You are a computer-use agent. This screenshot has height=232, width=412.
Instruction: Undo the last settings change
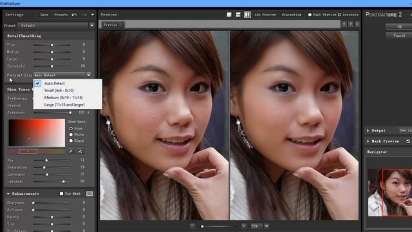(x=75, y=15)
